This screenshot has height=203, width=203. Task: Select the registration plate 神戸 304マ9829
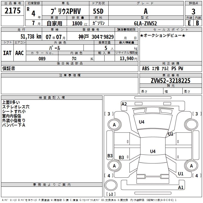click(96, 37)
